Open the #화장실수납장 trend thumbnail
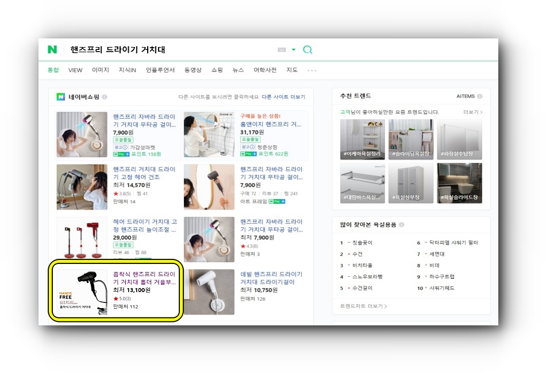Viewport: 546px width, 373px height. pos(459,139)
